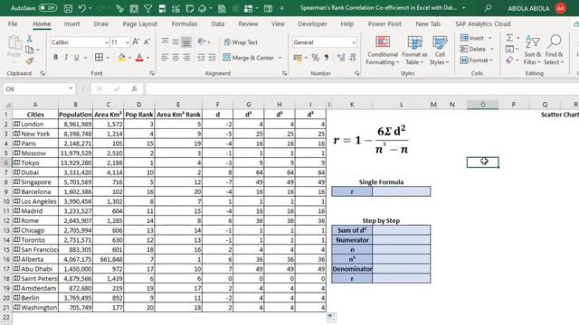Open the Format cells dropdown
Image resolution: width=579 pixels, height=325 pixels.
coord(477,60)
